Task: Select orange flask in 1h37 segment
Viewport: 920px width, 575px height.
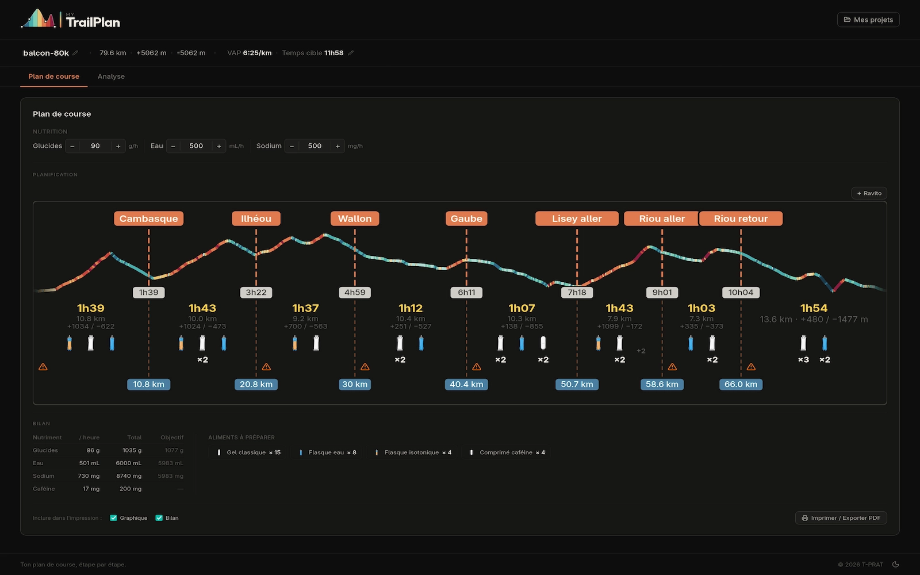Action: coord(295,343)
